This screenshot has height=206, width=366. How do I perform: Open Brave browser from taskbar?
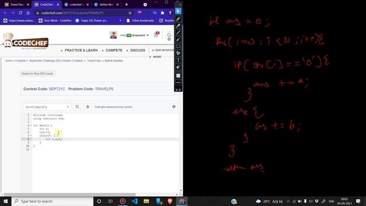point(170,201)
